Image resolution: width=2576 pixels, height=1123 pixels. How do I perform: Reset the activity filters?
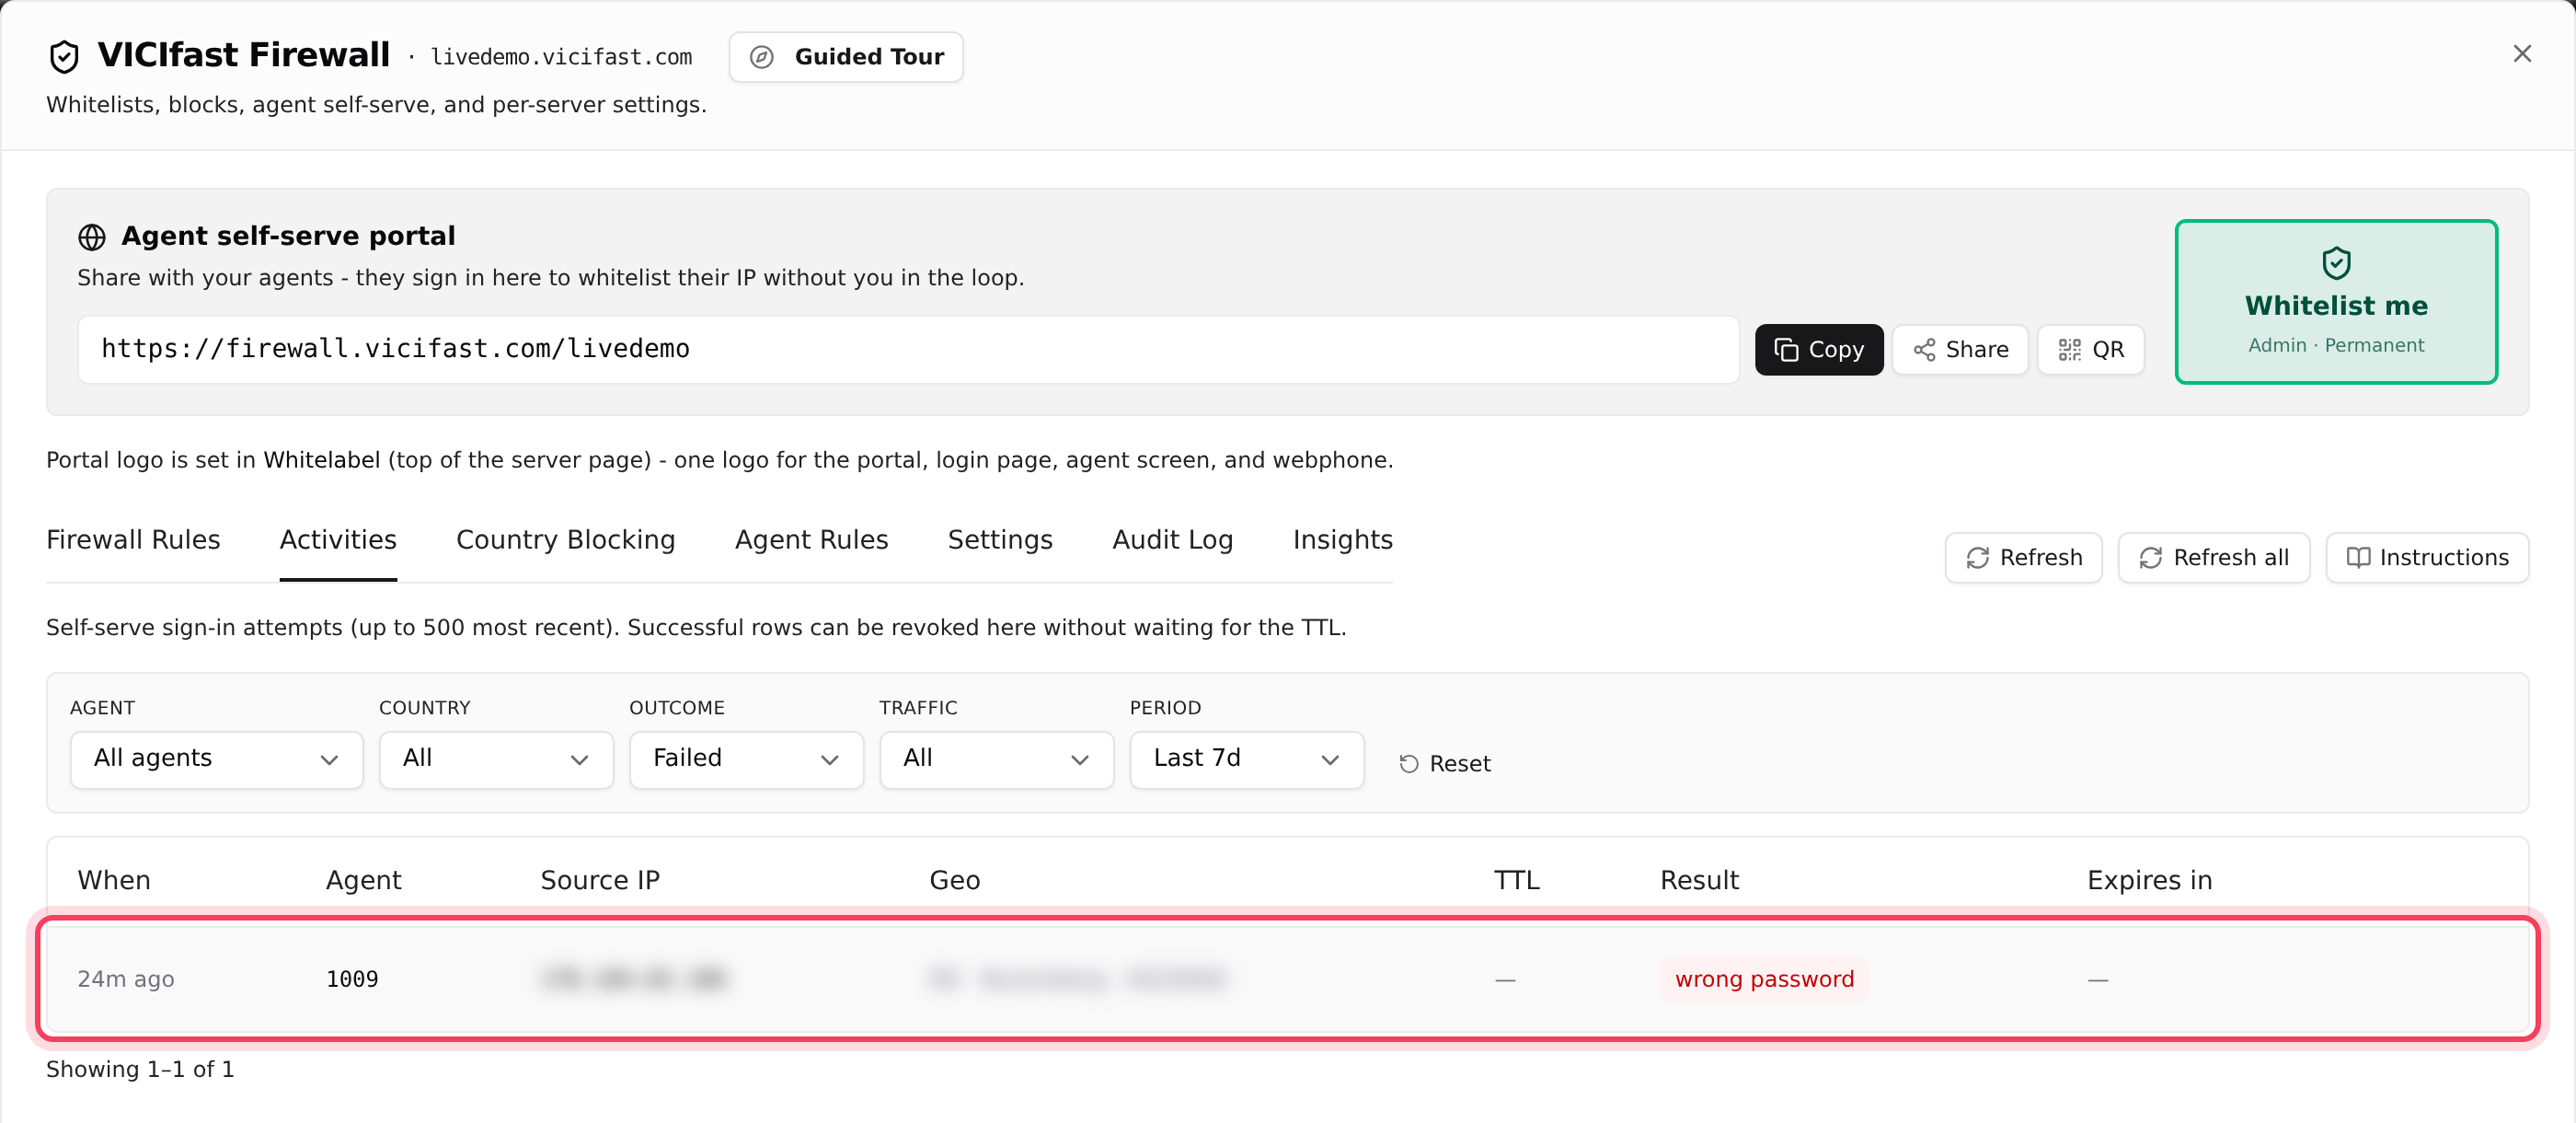(1444, 764)
